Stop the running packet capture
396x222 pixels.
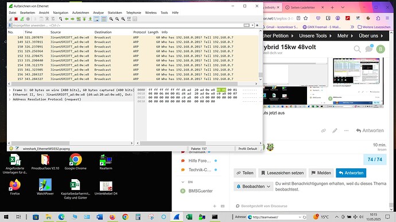[x=16, y=19]
